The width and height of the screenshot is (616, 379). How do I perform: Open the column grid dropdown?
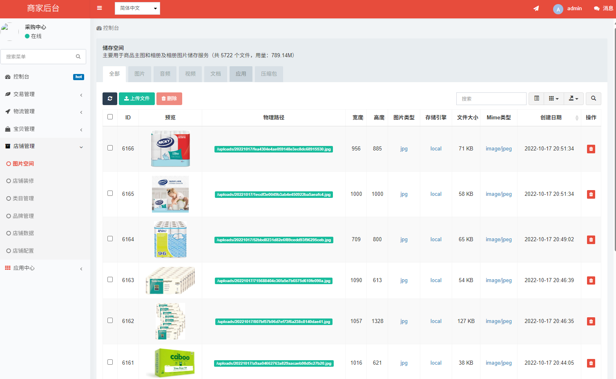(554, 99)
